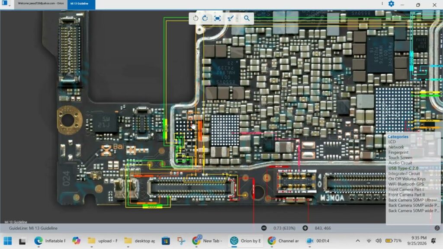Open the battery 71% status indicator
This screenshot has height=249, width=443.
[394, 241]
